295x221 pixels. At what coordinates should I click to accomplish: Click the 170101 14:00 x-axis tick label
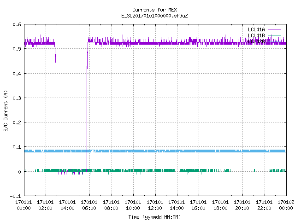(177, 205)
